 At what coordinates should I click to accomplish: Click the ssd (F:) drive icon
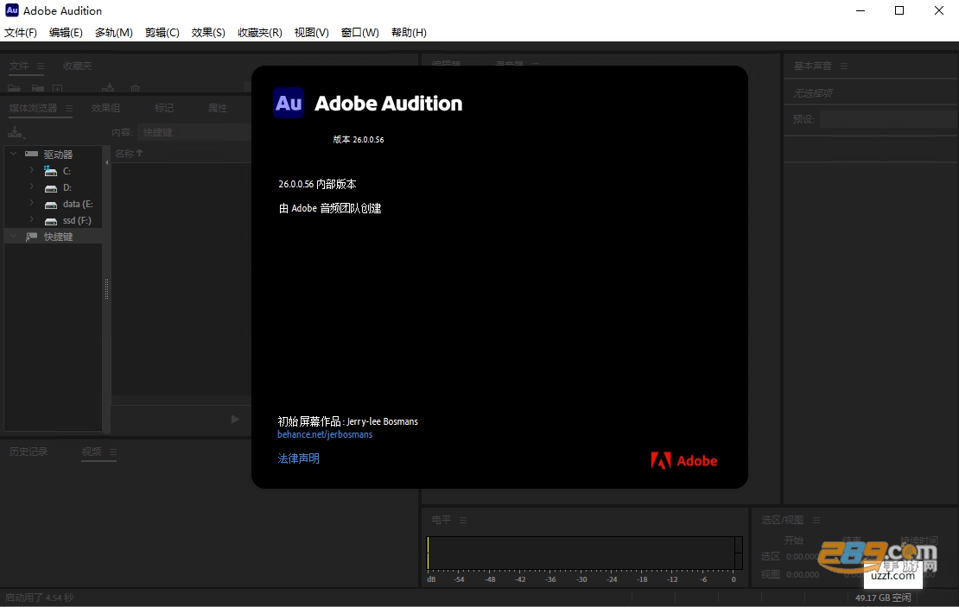(51, 221)
